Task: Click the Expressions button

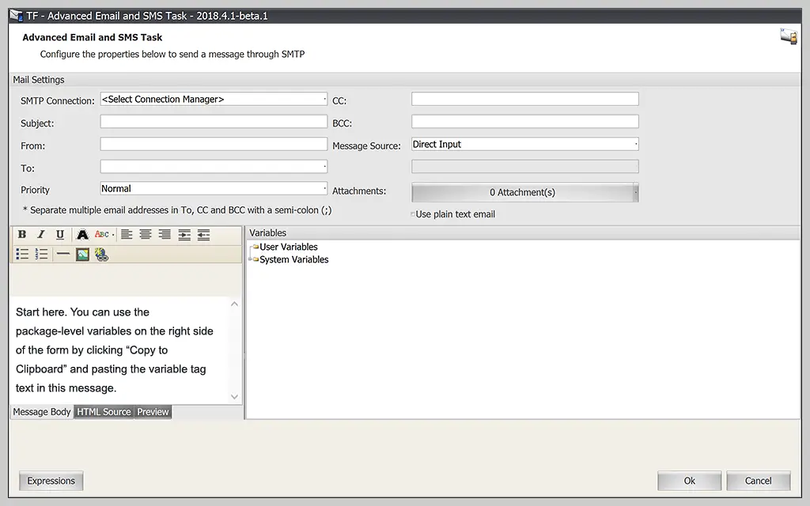Action: pyautogui.click(x=51, y=481)
